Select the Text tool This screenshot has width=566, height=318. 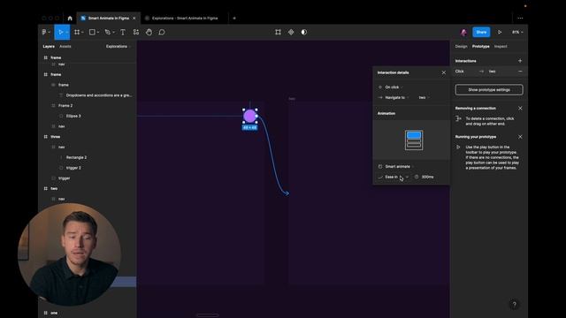123,32
